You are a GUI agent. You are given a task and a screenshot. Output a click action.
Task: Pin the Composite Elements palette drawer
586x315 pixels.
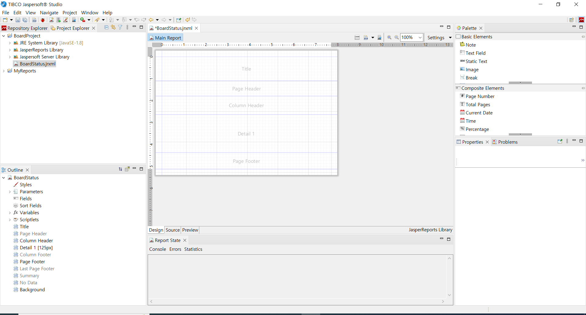(x=583, y=88)
